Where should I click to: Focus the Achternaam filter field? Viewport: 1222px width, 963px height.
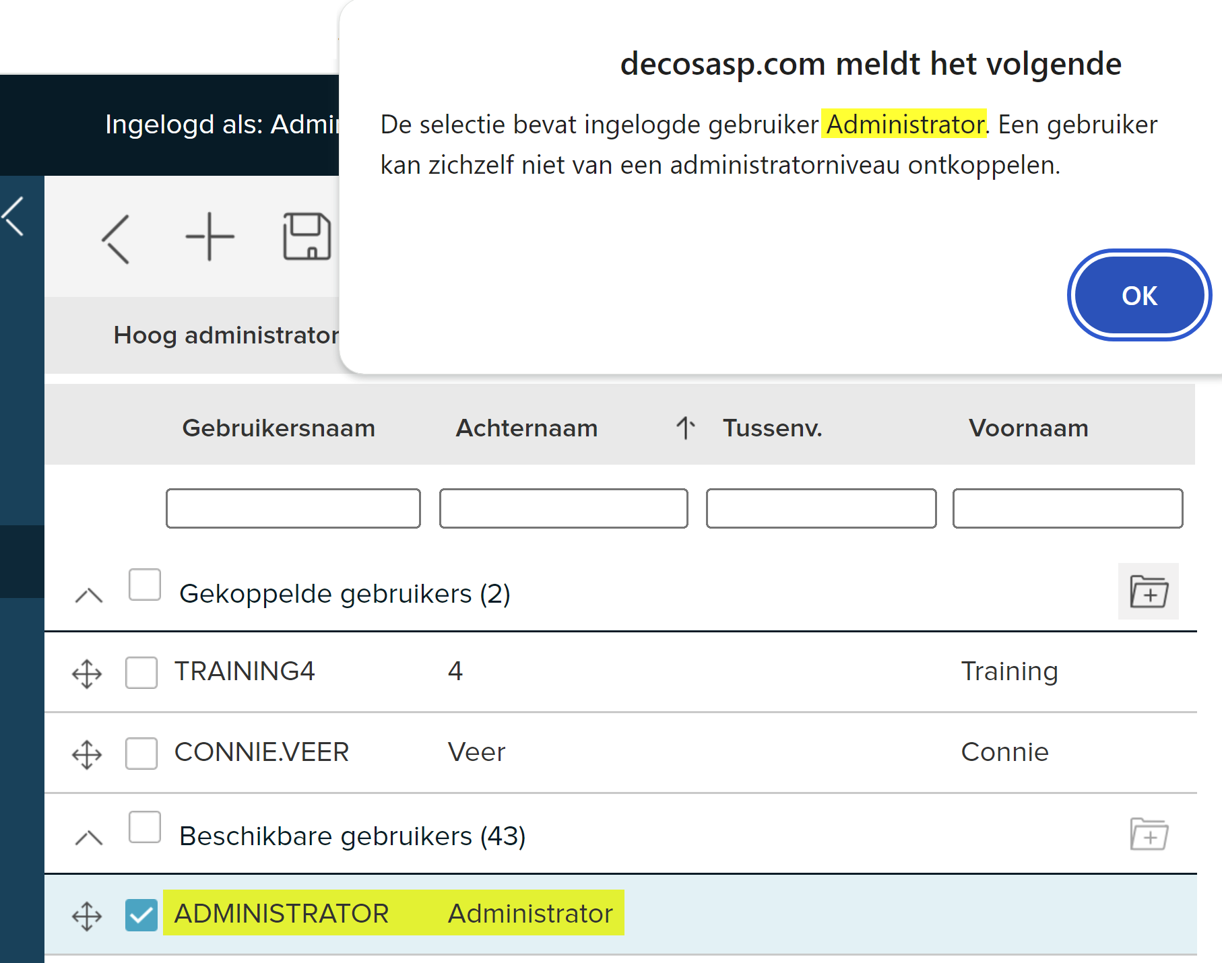tap(563, 508)
